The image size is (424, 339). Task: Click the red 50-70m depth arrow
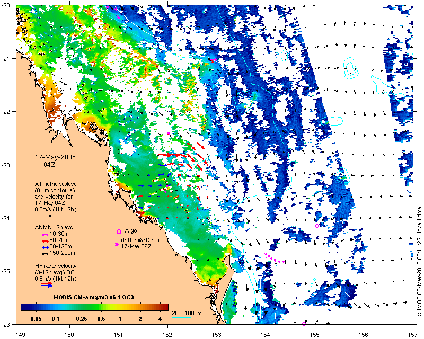tap(45, 240)
